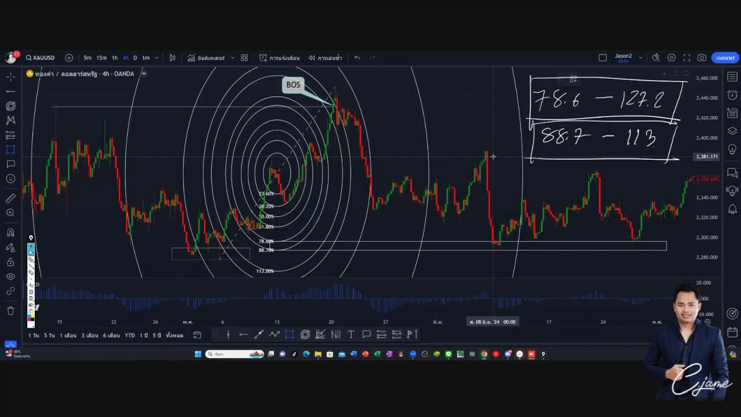Click the Windows taskbar search box

pos(234,354)
